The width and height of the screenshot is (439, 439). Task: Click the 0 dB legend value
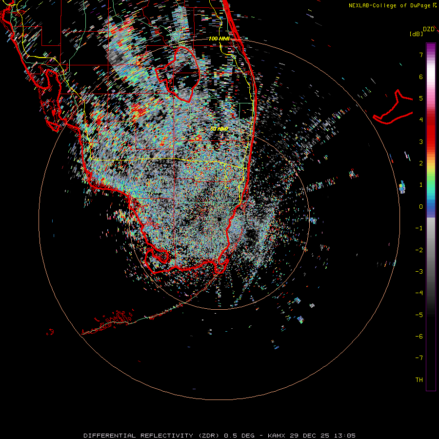tap(421, 207)
